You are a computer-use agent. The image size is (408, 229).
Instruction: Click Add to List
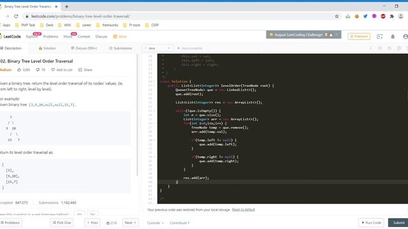pos(62,70)
